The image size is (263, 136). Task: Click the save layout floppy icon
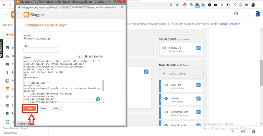253,131
